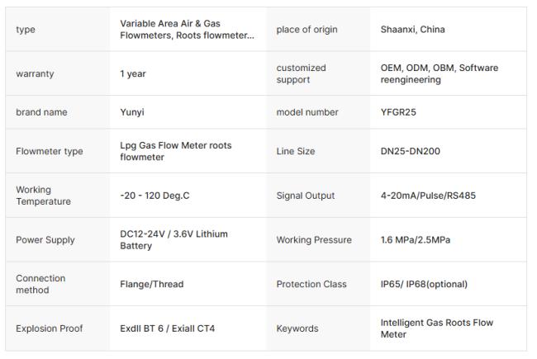
Task: Select the '1.6 MPa/2.5MPa' working pressure value
Action: point(416,240)
